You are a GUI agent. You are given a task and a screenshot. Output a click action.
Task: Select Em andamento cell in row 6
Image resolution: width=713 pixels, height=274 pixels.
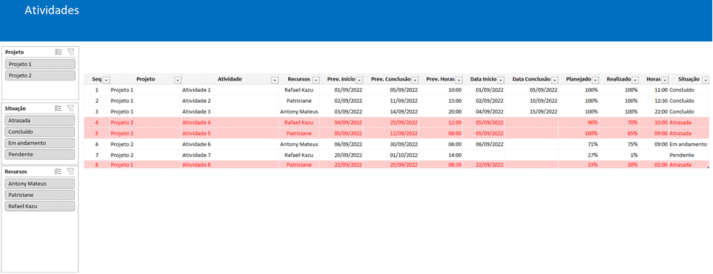(689, 145)
